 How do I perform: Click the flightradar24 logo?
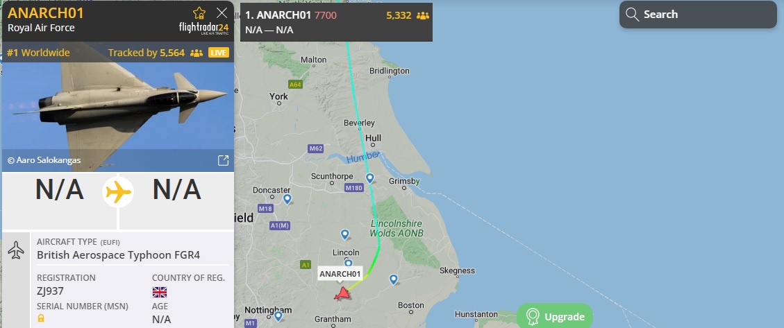click(203, 28)
